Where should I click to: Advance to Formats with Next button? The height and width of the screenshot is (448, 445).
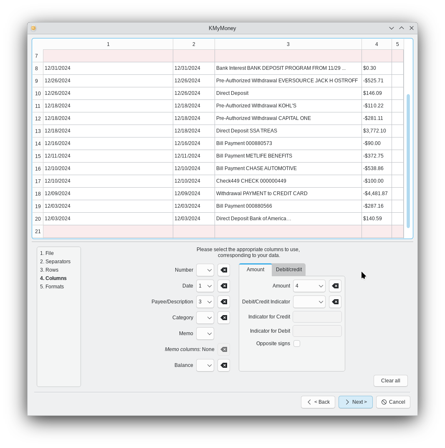click(355, 402)
